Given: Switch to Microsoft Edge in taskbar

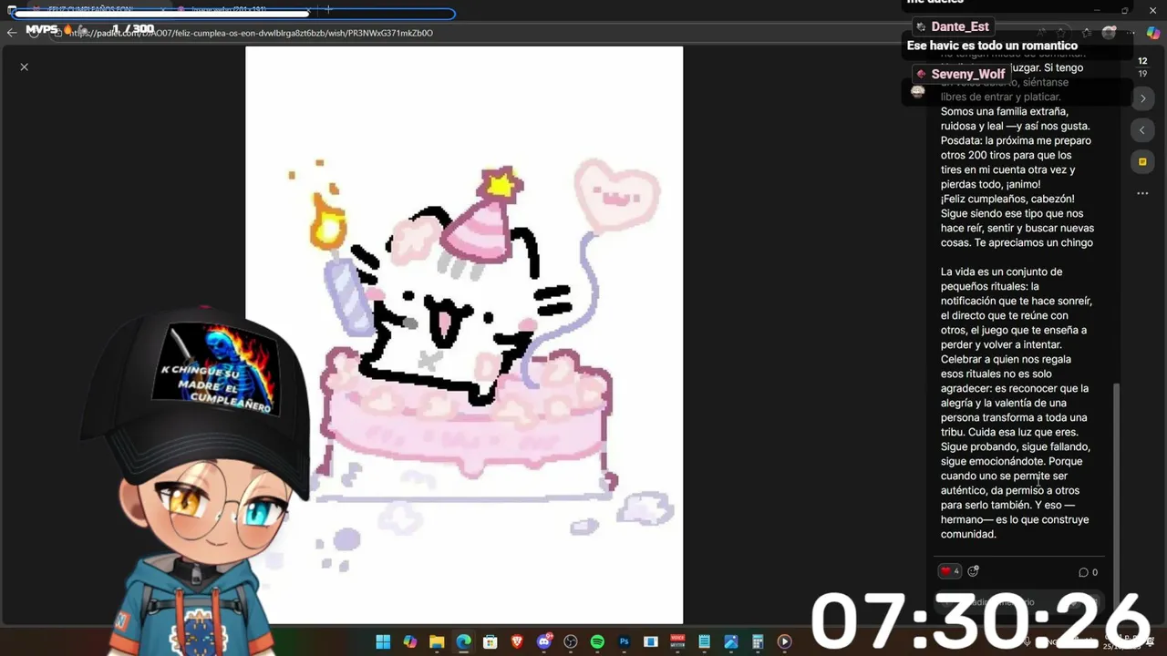Looking at the screenshot, I should pyautogui.click(x=463, y=641).
